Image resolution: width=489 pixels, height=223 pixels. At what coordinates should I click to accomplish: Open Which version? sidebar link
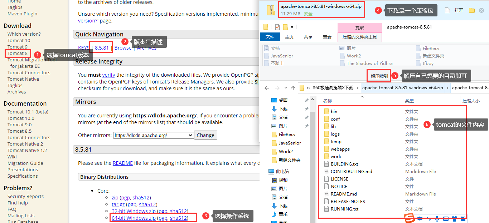[24, 34]
